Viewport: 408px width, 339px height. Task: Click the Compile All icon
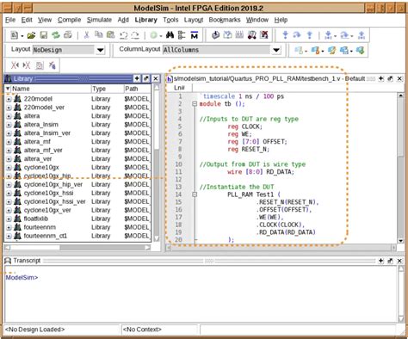coord(228,35)
